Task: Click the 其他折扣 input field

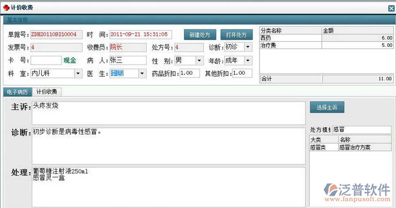Action: click(x=242, y=73)
